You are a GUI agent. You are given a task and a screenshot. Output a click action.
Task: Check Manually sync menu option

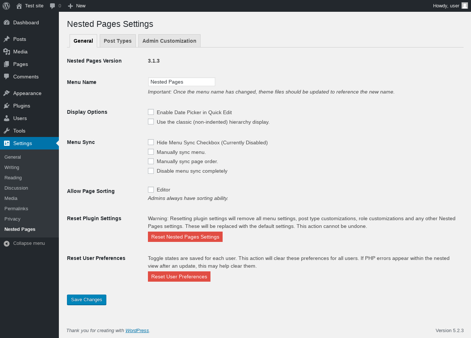click(151, 152)
